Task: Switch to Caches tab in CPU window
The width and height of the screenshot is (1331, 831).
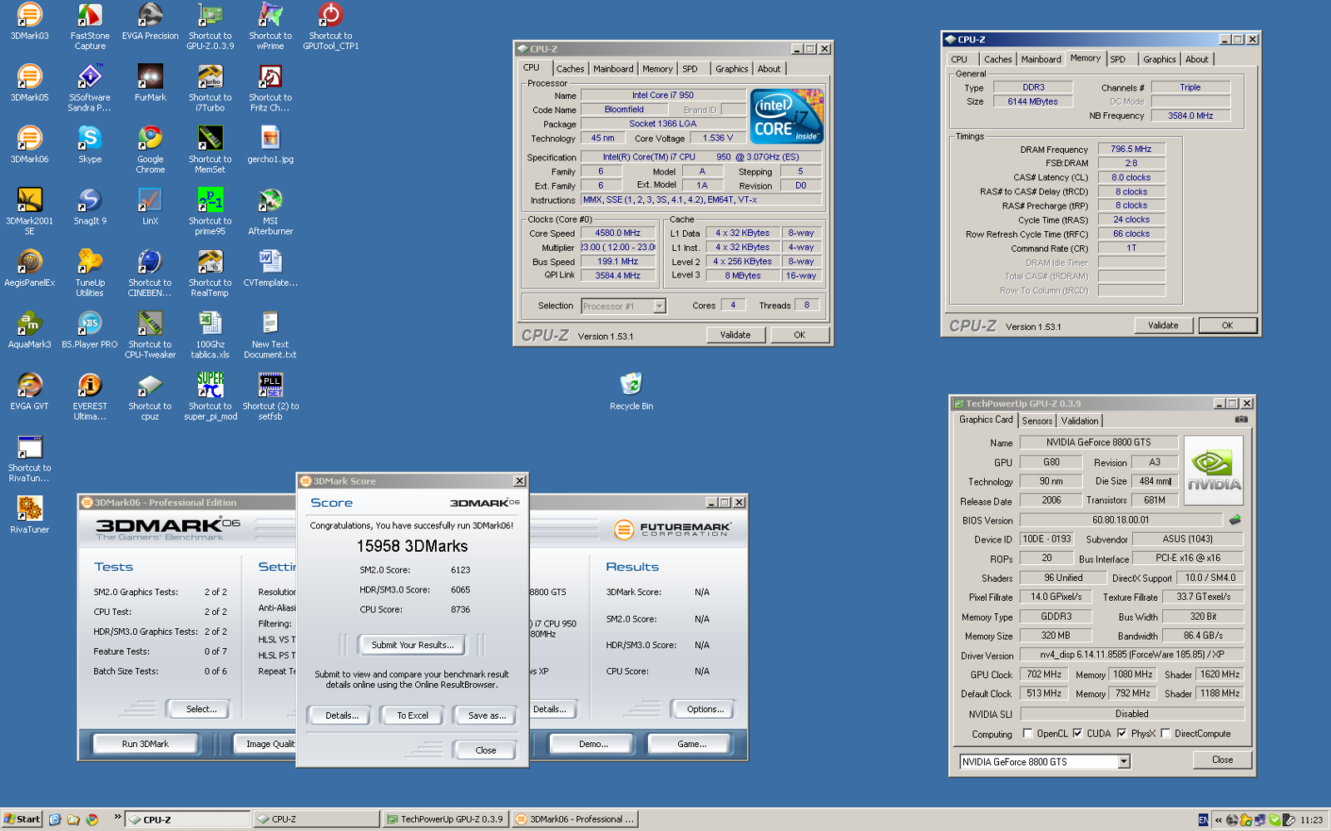Action: (570, 69)
